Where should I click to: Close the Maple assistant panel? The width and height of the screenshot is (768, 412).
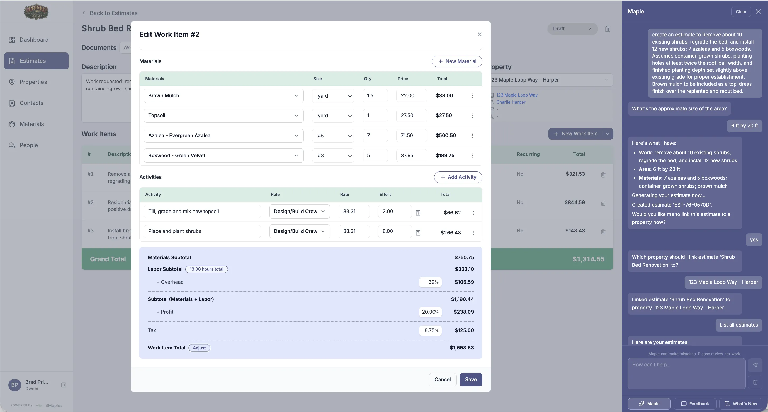[x=758, y=12]
